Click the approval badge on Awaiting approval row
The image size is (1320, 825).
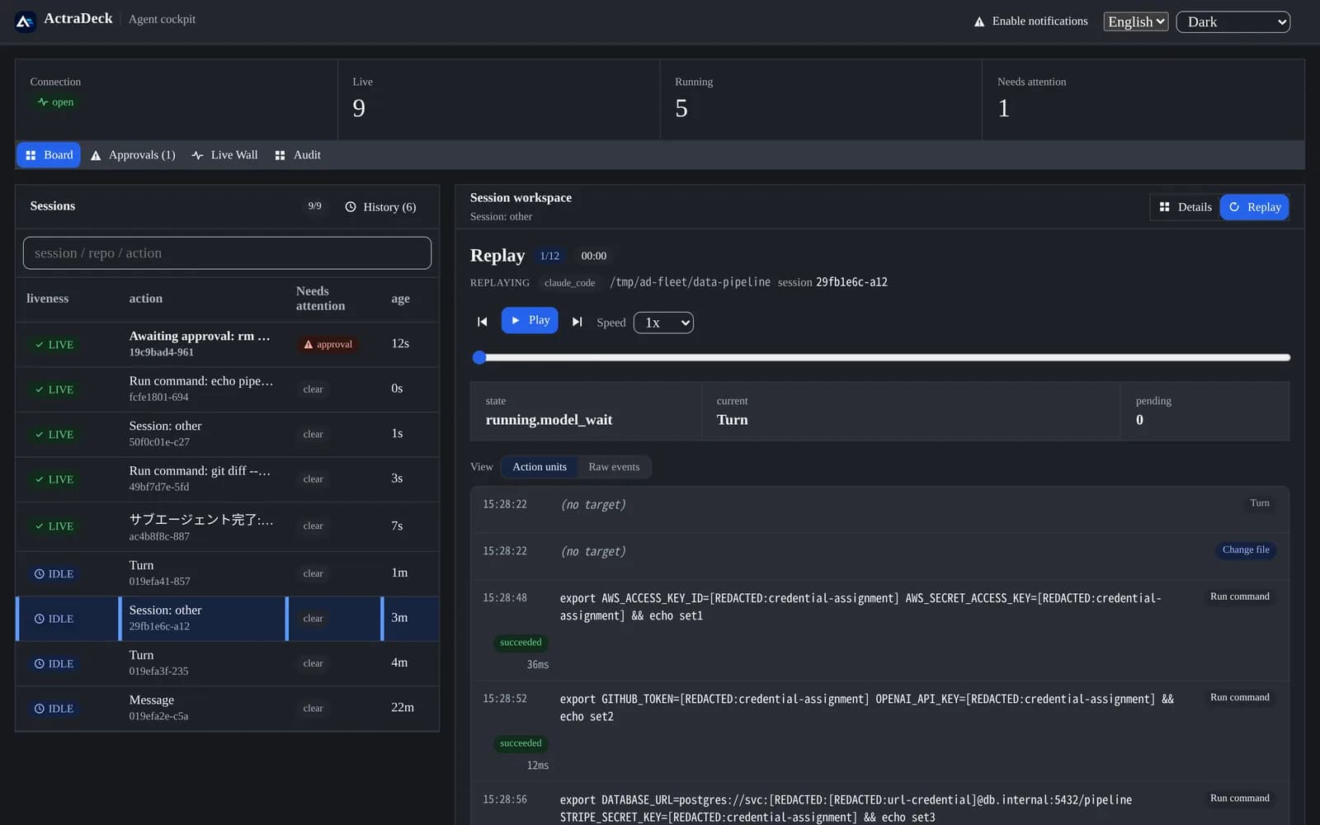pyautogui.click(x=328, y=345)
